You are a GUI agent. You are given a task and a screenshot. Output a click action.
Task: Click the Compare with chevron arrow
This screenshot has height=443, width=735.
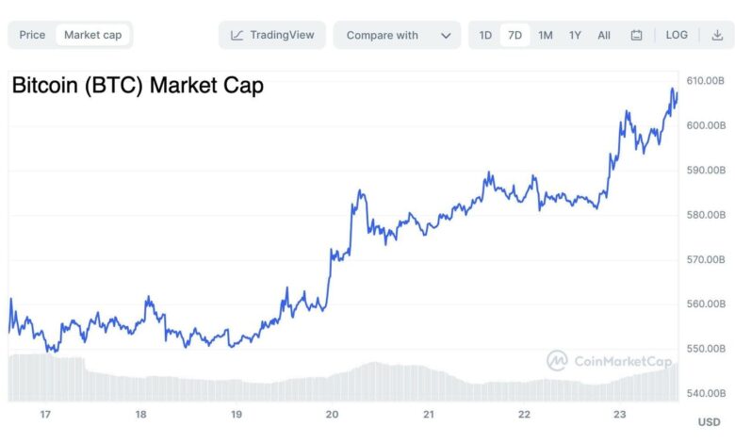pyautogui.click(x=446, y=35)
